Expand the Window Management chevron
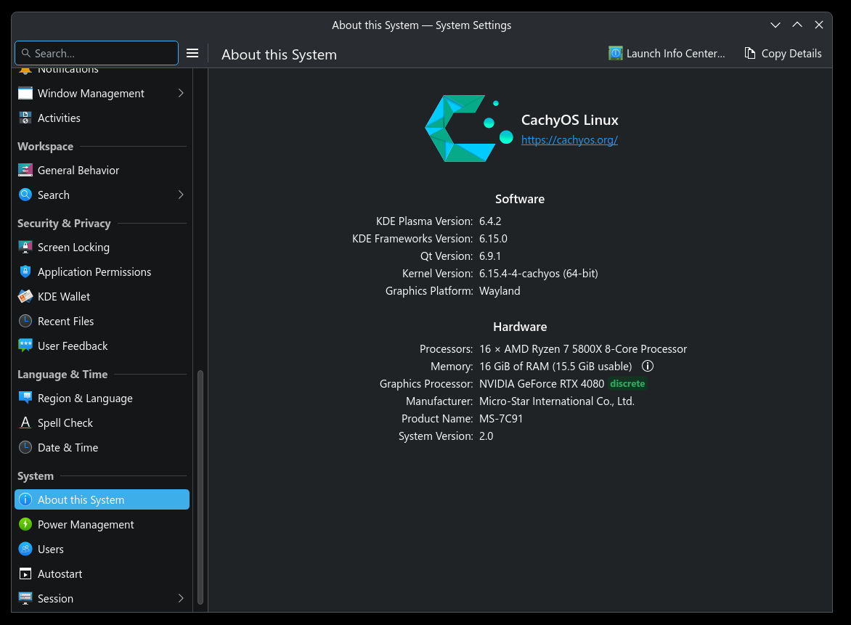This screenshot has width=851, height=625. pyautogui.click(x=181, y=94)
